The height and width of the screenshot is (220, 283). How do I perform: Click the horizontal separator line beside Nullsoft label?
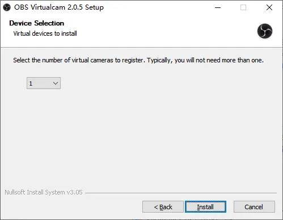[x=181, y=193]
